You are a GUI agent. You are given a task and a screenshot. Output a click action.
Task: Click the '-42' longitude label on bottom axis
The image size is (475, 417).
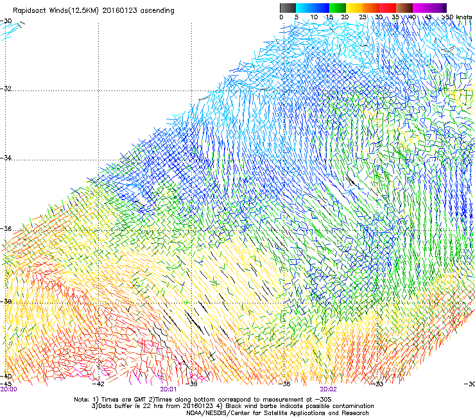(x=98, y=384)
